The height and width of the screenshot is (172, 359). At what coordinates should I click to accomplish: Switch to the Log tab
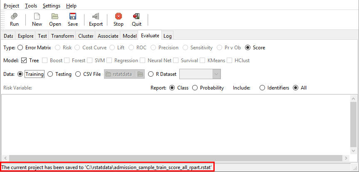pos(167,36)
